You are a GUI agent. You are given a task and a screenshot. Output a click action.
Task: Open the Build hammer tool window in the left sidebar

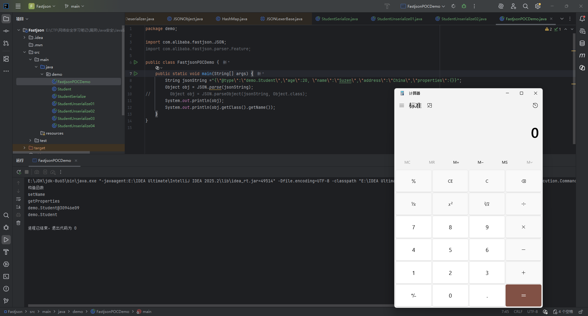[x=6, y=252]
